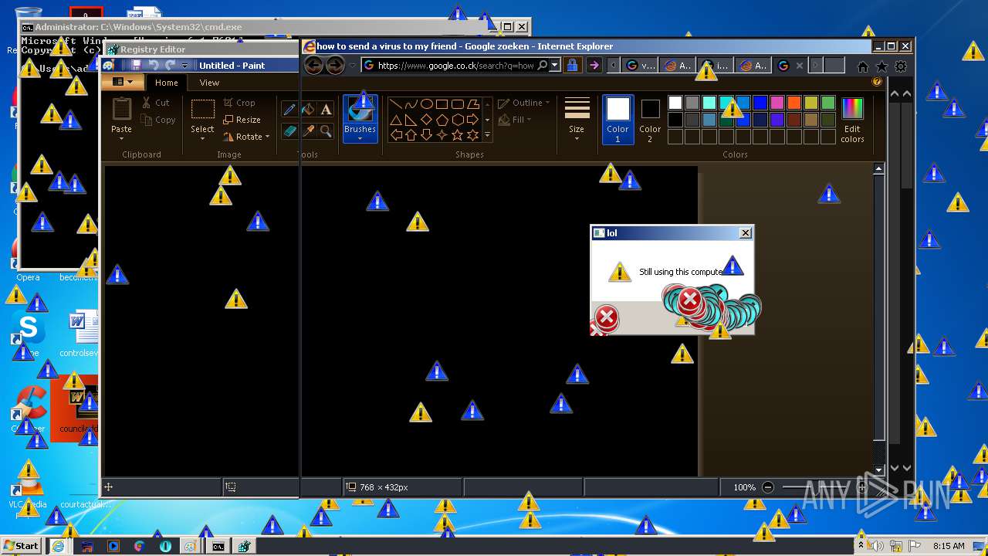The height and width of the screenshot is (556, 988).
Task: Choose the Five-point star shape
Action: [457, 135]
